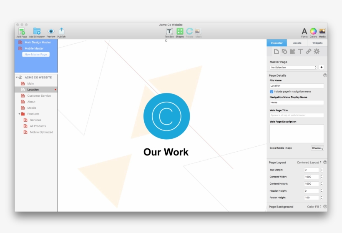Switch to the Widgets tab
Viewport: 342px width, 233px height.
(317, 43)
